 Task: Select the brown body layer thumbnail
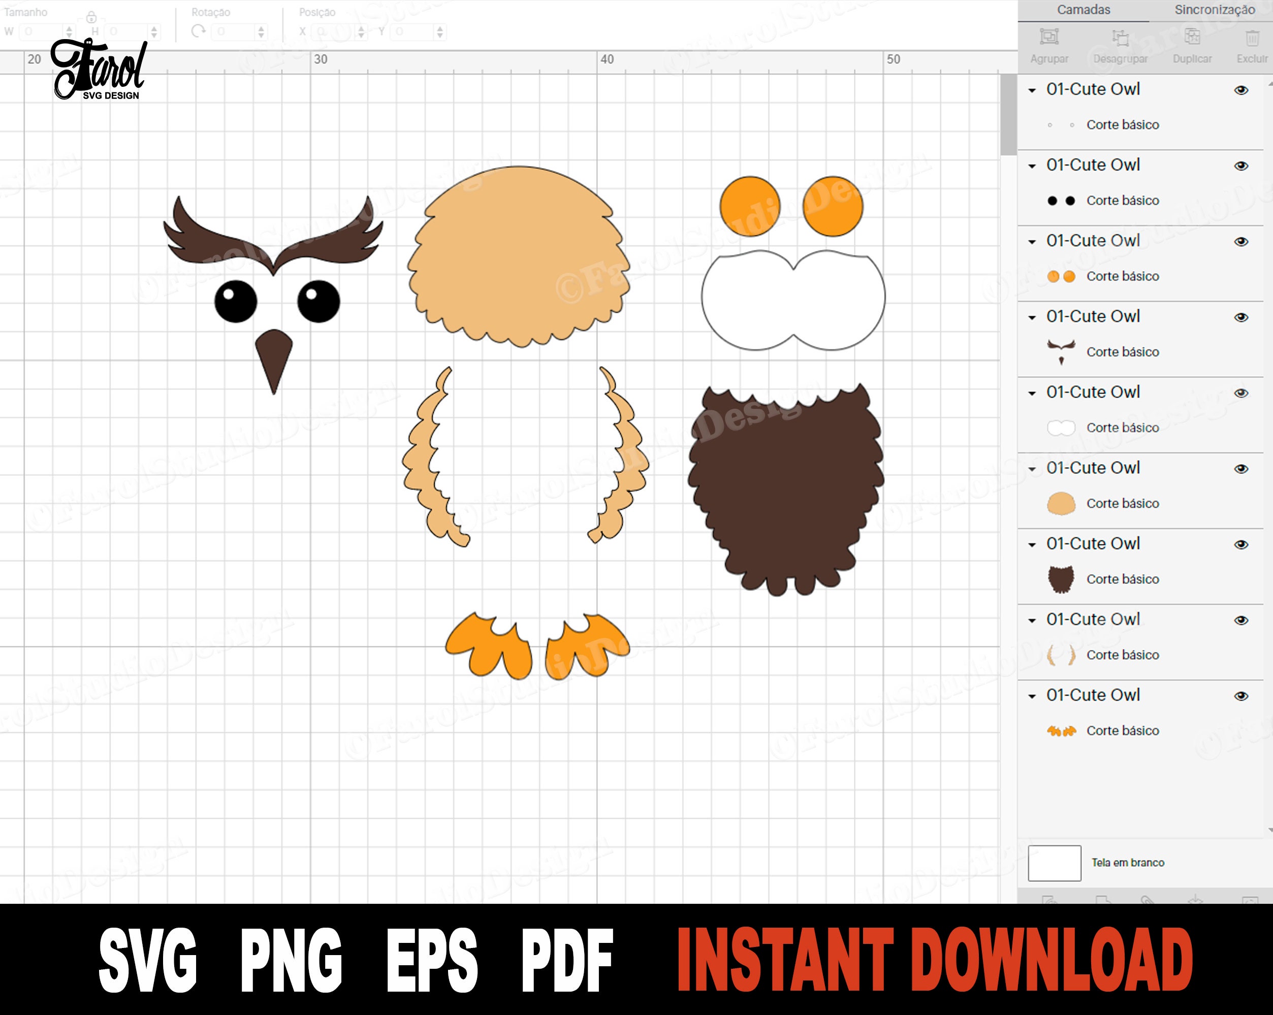pyautogui.click(x=1061, y=579)
